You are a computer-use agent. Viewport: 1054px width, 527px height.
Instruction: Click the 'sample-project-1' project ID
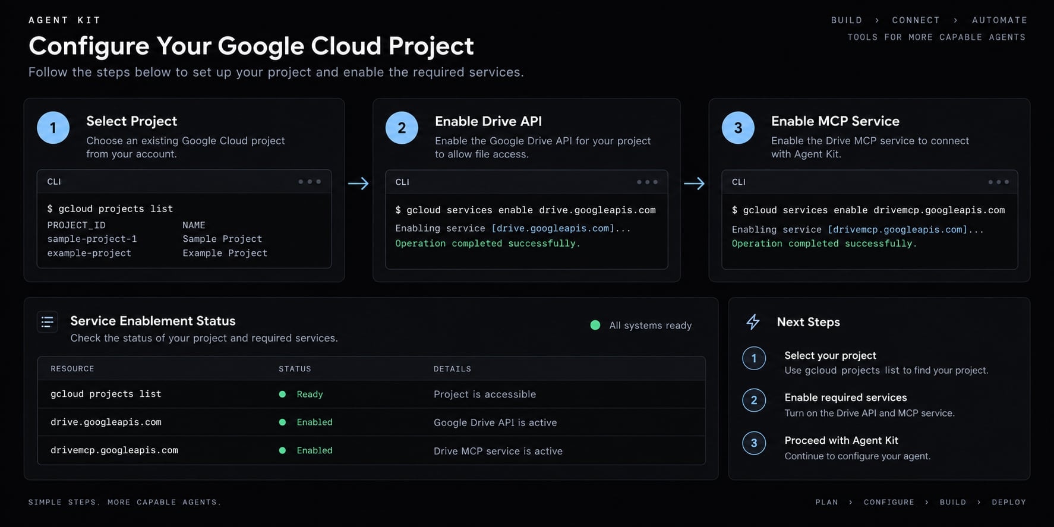tap(92, 239)
